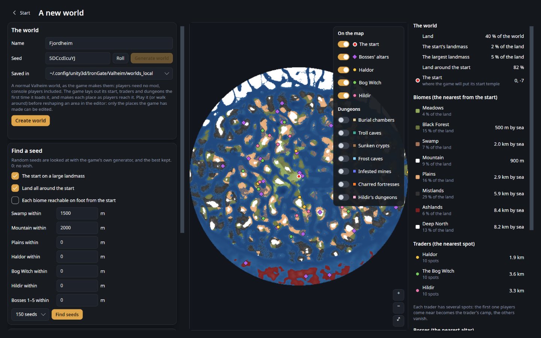The image size is (541, 338).
Task: Edit the Seed input field
Action: tap(78, 58)
